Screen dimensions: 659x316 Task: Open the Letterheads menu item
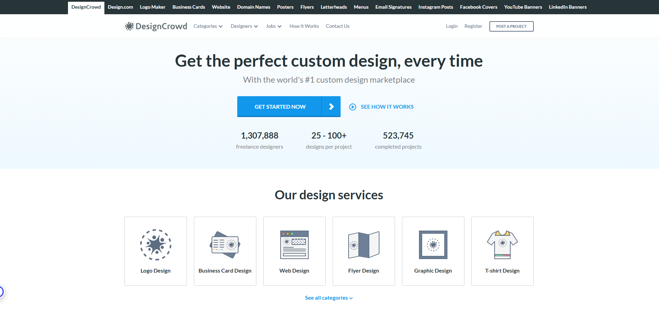coord(333,7)
